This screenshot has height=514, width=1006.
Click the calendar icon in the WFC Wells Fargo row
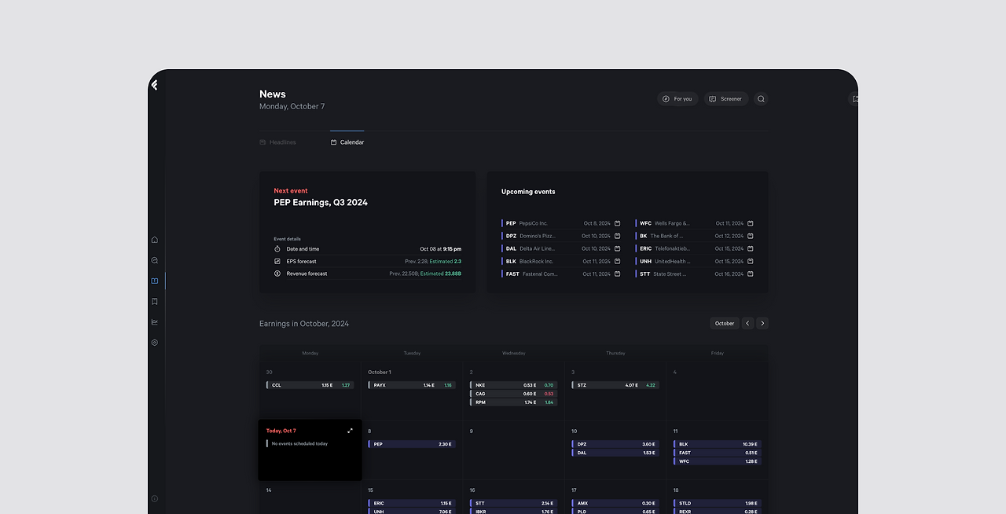click(x=751, y=223)
